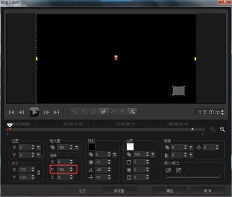The height and width of the screenshot is (197, 232).
Task: Zoom in on the timeline
Action: tap(222, 129)
